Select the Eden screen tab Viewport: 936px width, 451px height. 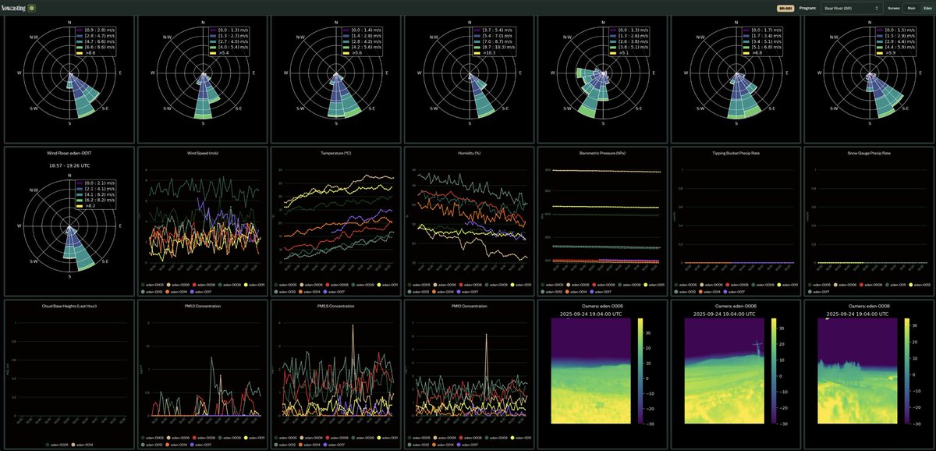click(x=927, y=8)
